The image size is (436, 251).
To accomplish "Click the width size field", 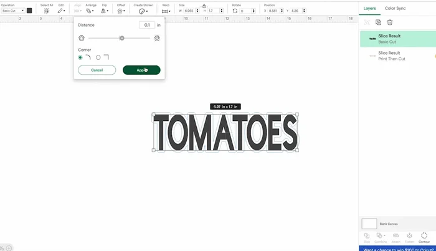I will (x=189, y=11).
